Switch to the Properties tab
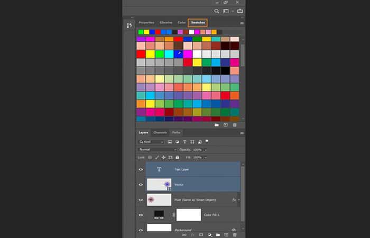Image resolution: width=370 pixels, height=238 pixels. [146, 23]
